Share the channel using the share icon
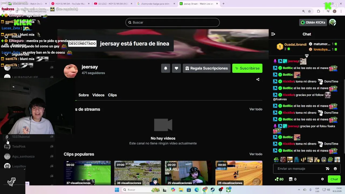The height and width of the screenshot is (194, 345). pos(258,79)
